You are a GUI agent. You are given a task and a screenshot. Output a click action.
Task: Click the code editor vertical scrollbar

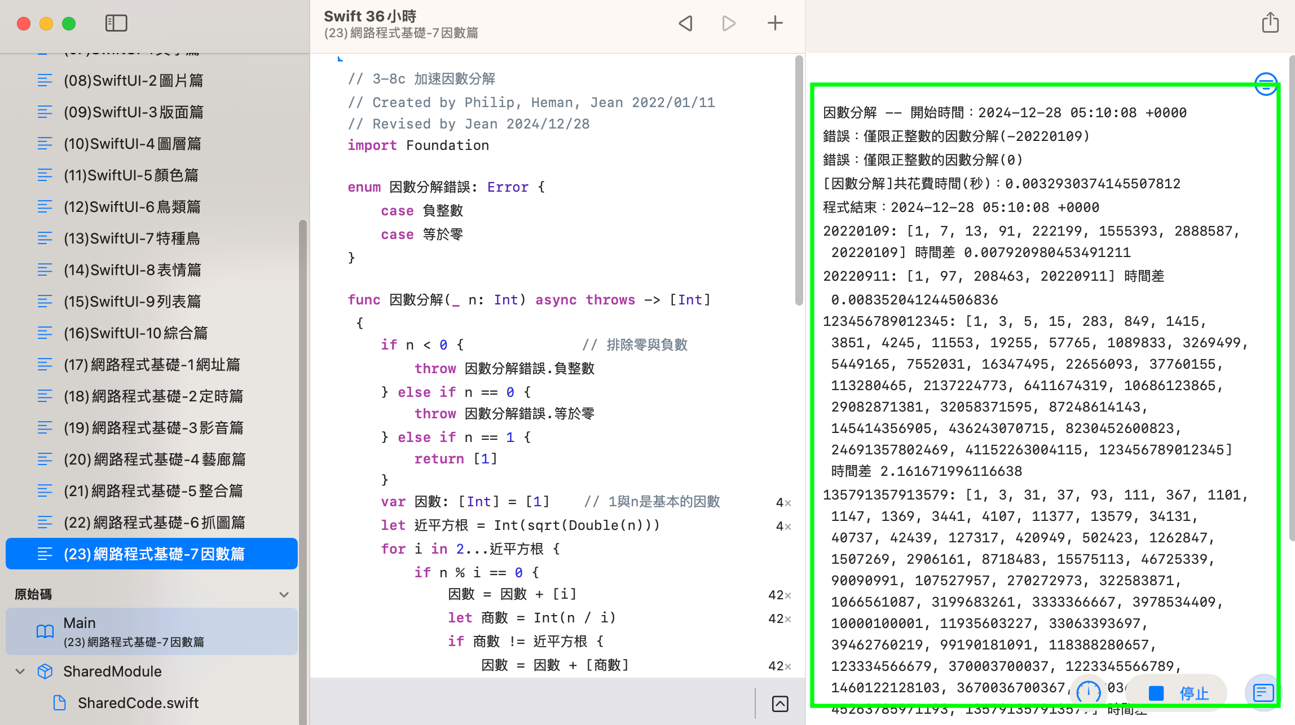pyautogui.click(x=799, y=180)
